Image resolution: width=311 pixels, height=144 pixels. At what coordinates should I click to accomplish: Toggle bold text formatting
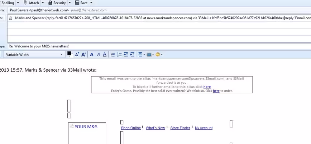pos(92,55)
